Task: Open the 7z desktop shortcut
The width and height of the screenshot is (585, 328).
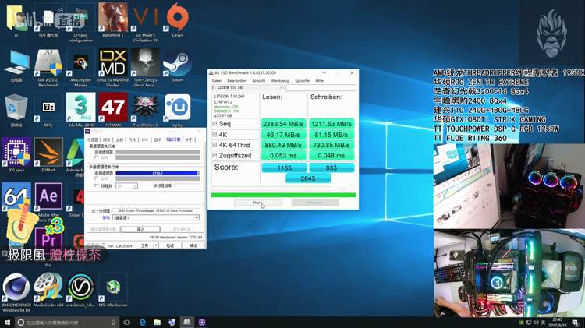Action: coord(48,111)
